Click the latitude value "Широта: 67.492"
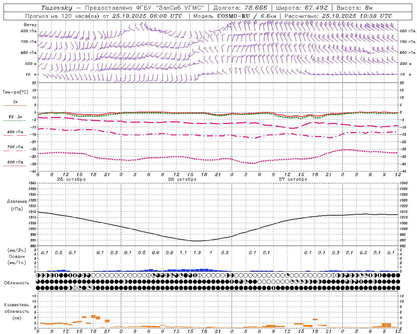Viewport: 417px width, 334px height. 302,8
